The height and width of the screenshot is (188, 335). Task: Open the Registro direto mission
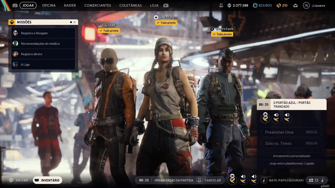tap(43, 54)
